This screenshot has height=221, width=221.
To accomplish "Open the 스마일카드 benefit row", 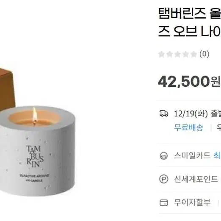I will pos(189,155).
